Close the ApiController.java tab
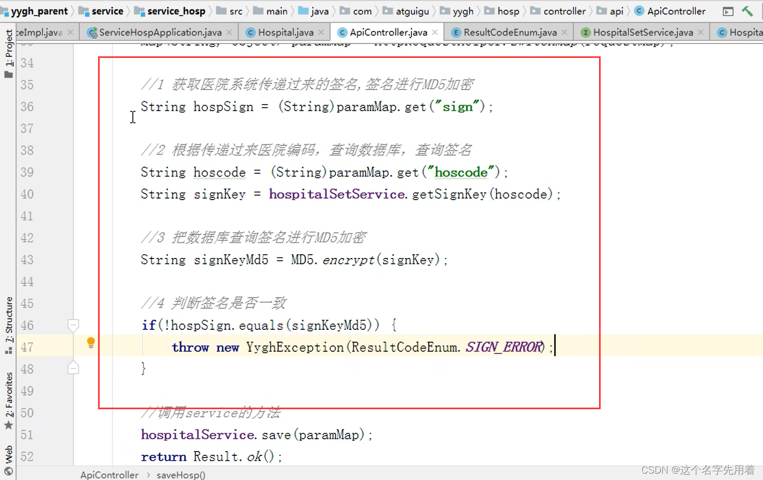763x480 pixels. (435, 32)
